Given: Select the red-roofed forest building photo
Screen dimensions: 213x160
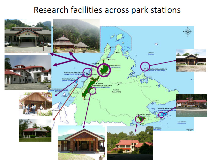Looking at the screenshot, I should tap(130, 143).
